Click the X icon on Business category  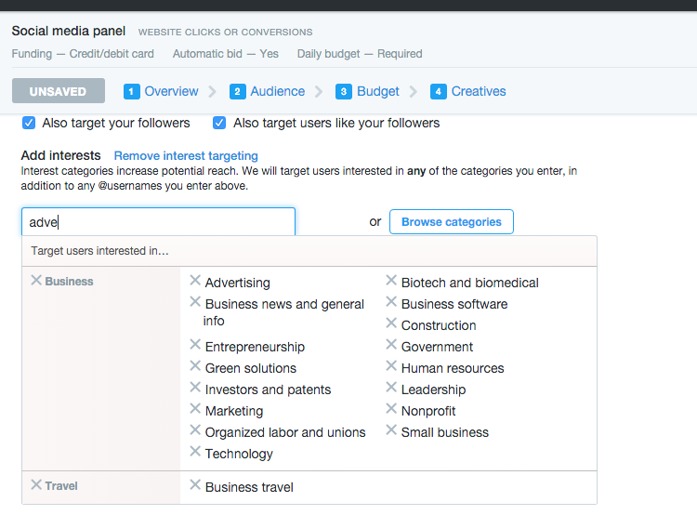36,280
